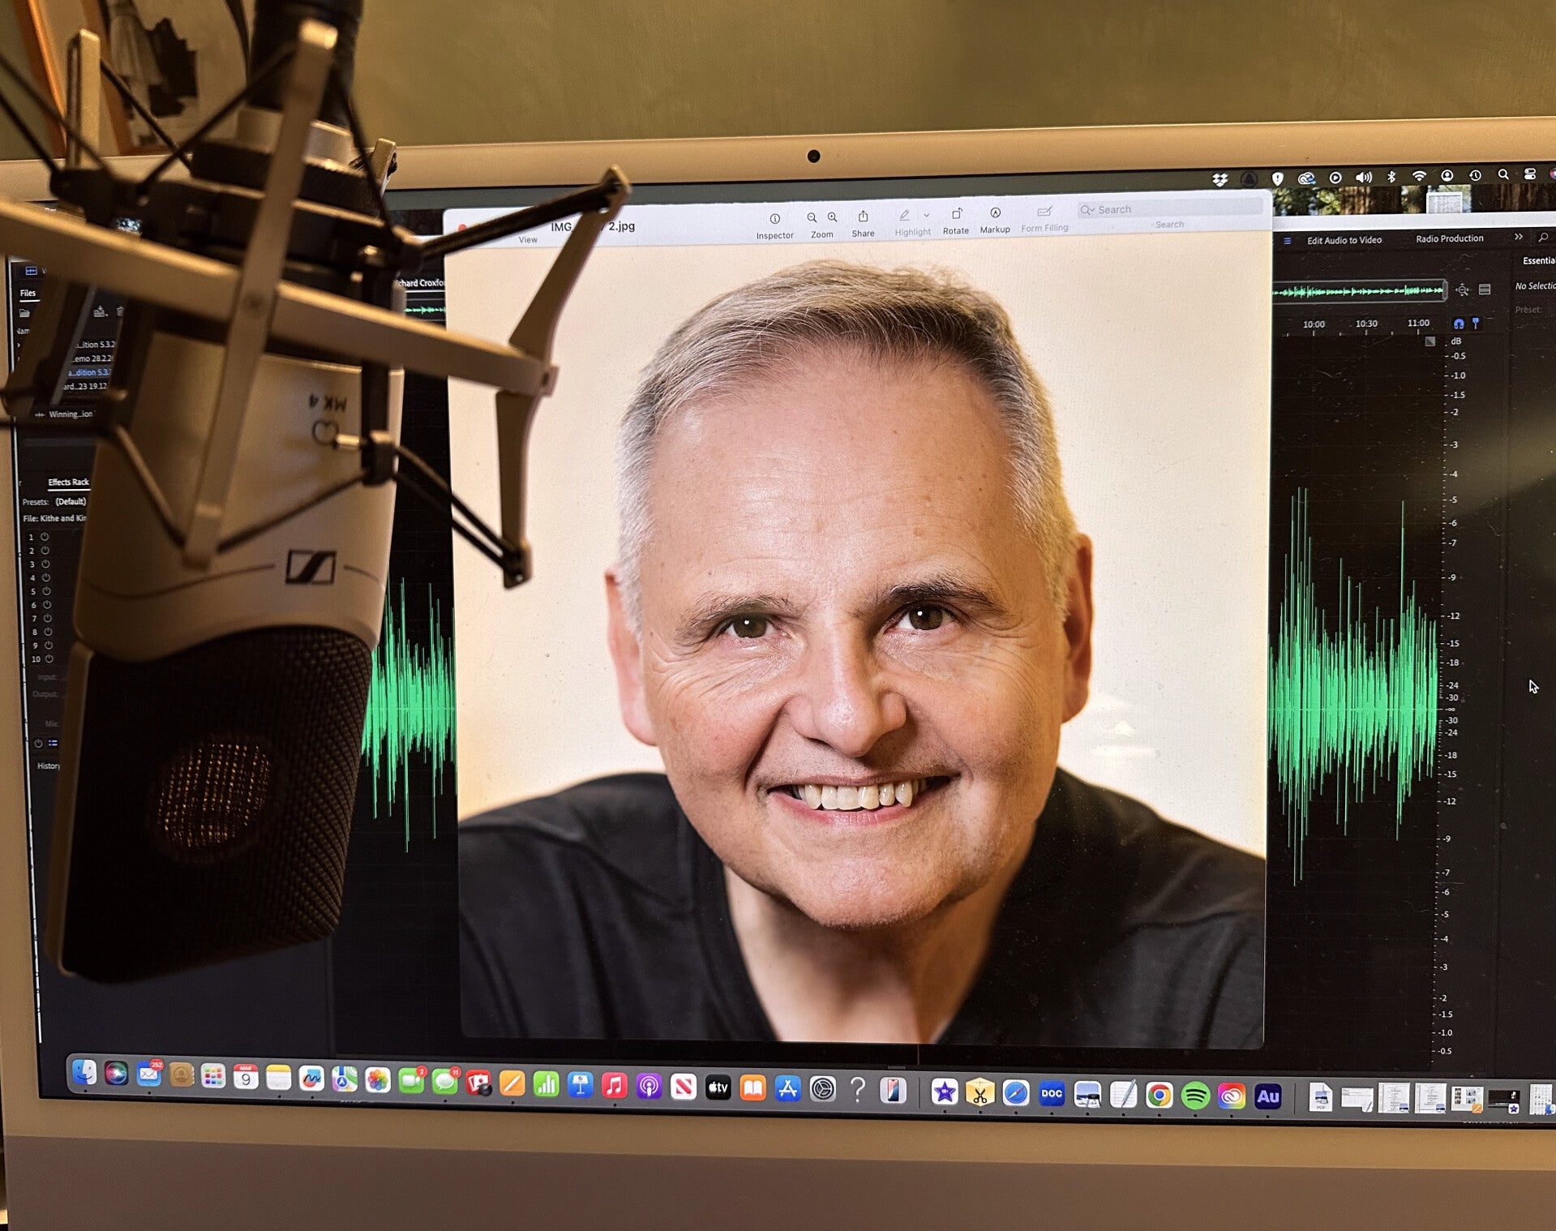Activate the Highlight tool in Preview
This screenshot has width=1556, height=1231.
coord(904,216)
